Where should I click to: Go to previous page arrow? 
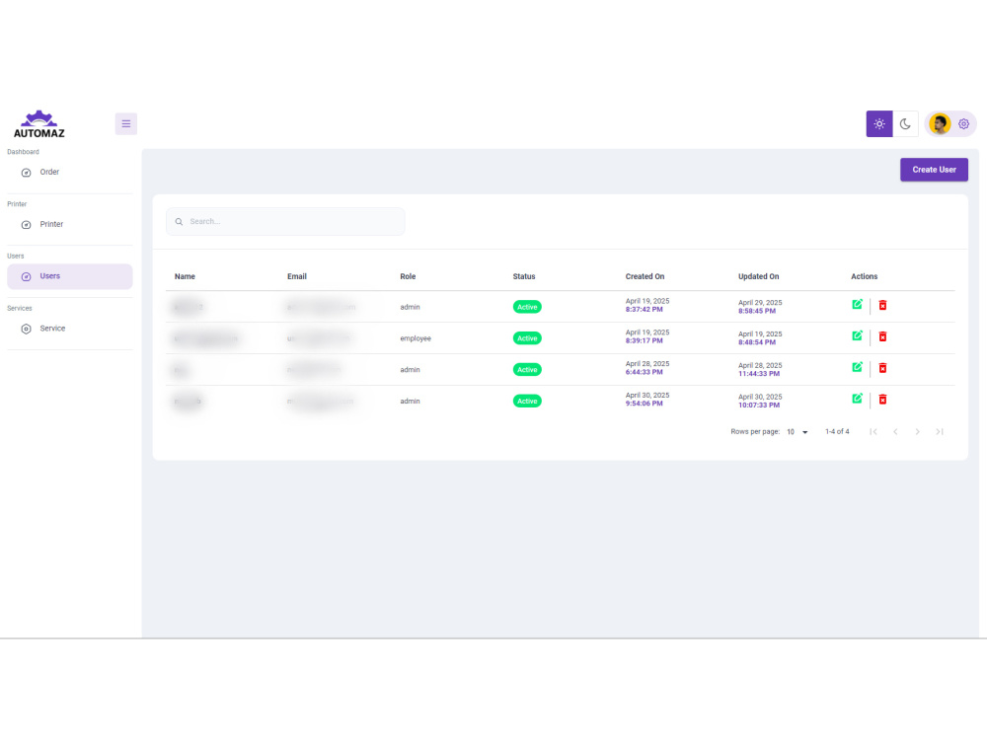tap(895, 432)
